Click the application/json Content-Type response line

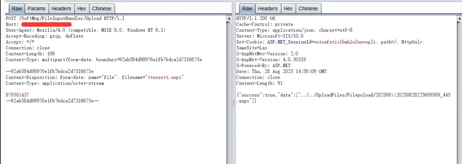point(294,30)
